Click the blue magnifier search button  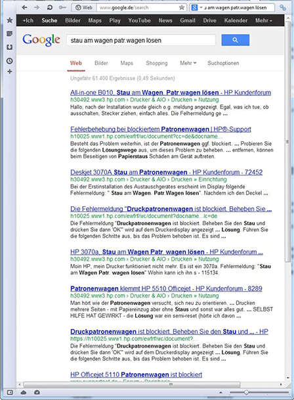tap(236, 40)
